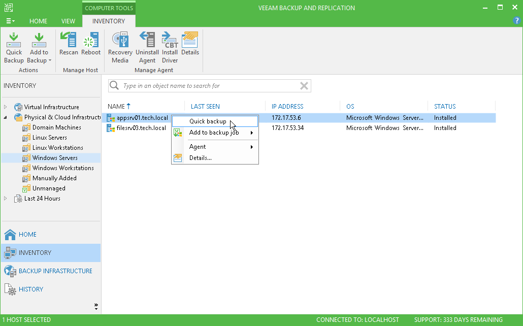This screenshot has height=326, width=523.
Task: Click the Inventory navigation pane icon
Action: pos(10,253)
